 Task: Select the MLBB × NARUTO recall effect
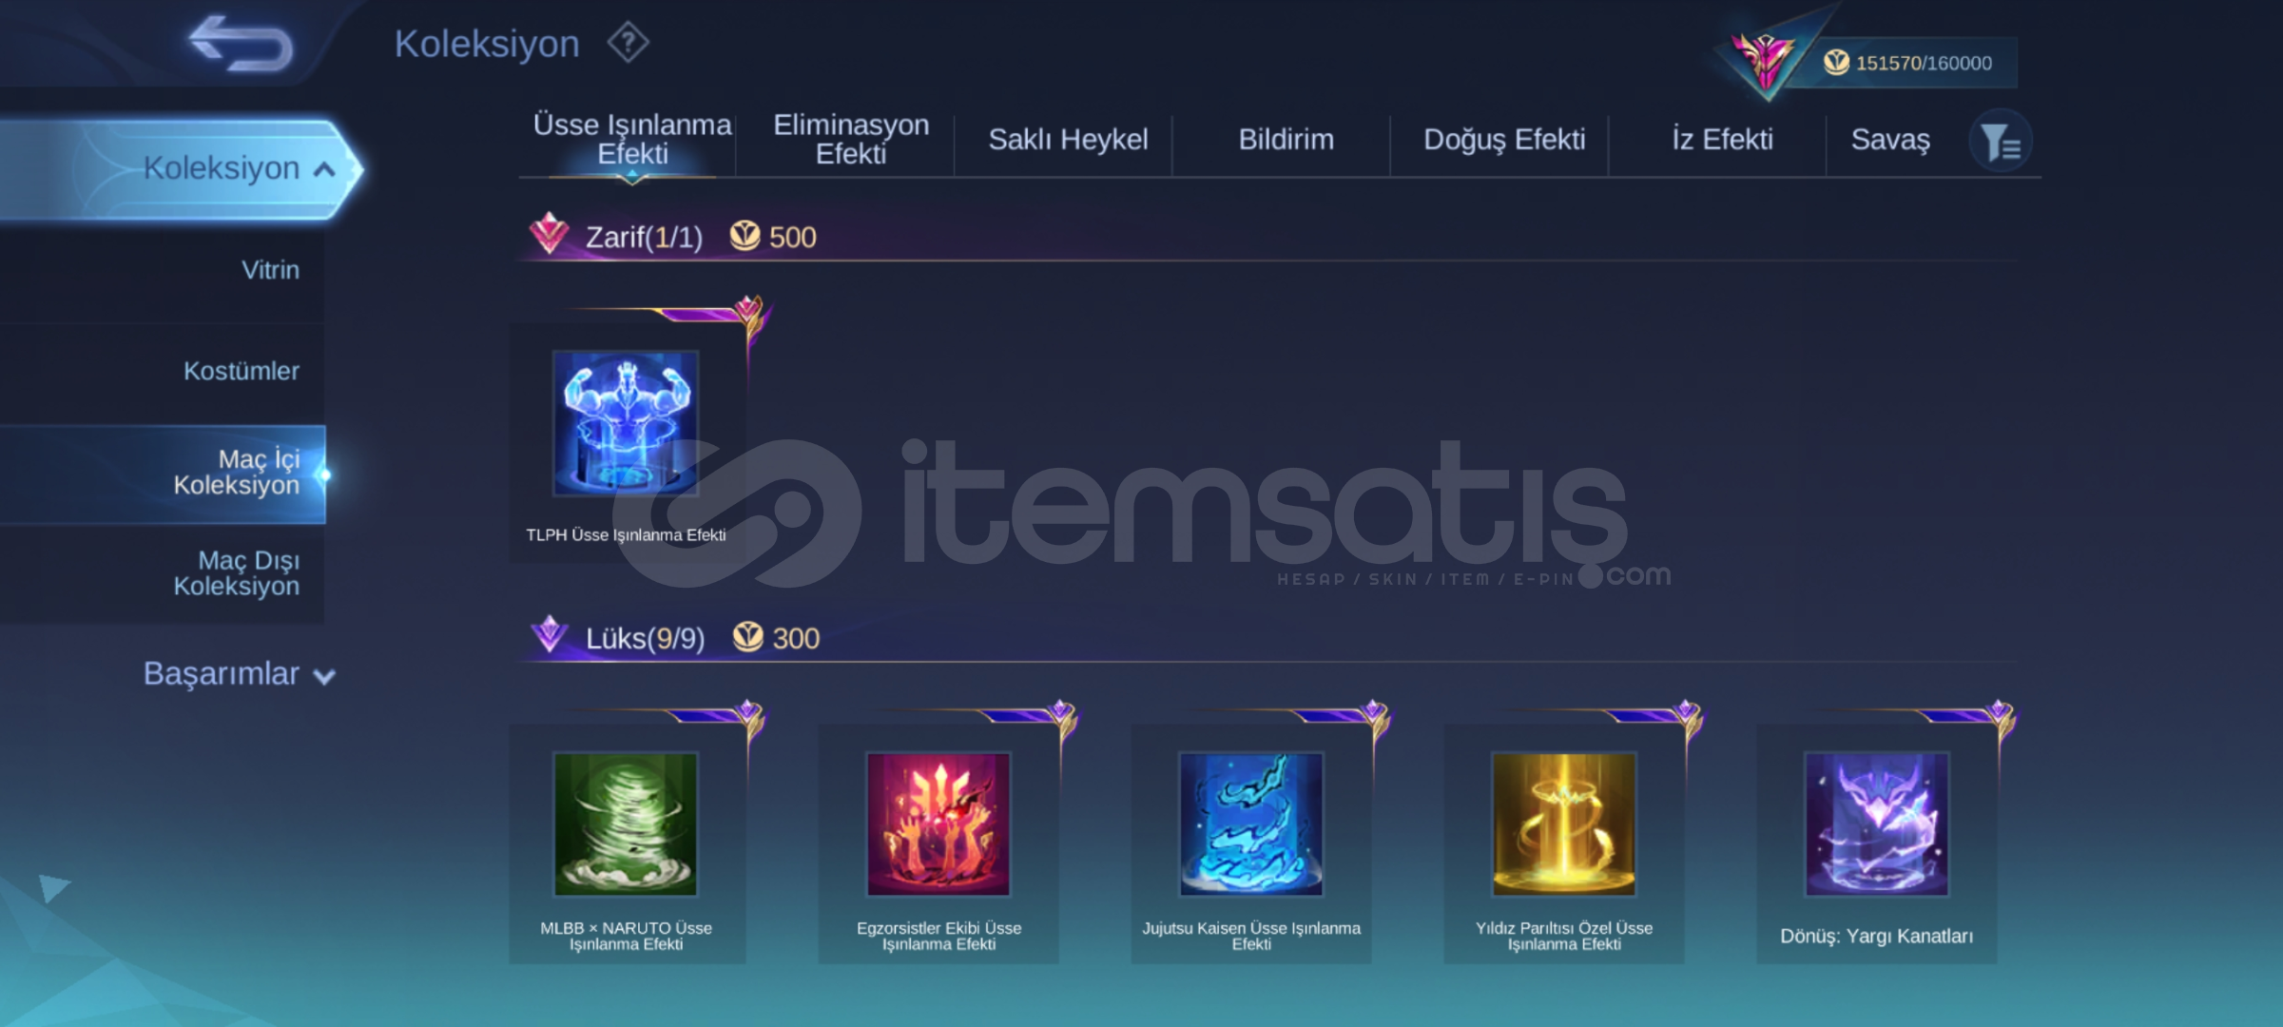pos(626,824)
